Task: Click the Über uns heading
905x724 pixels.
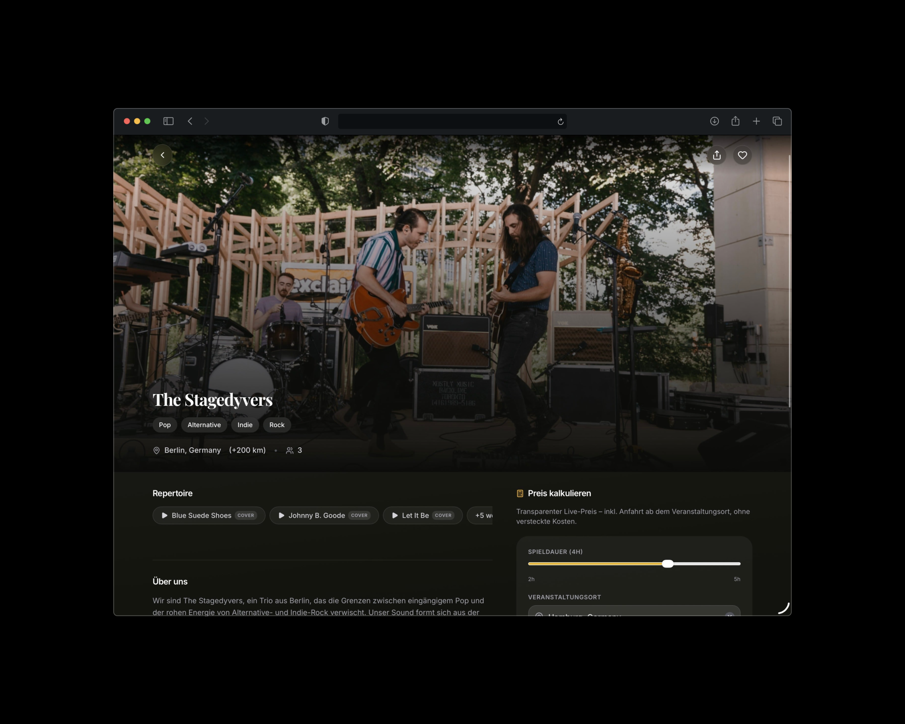Action: (170, 582)
